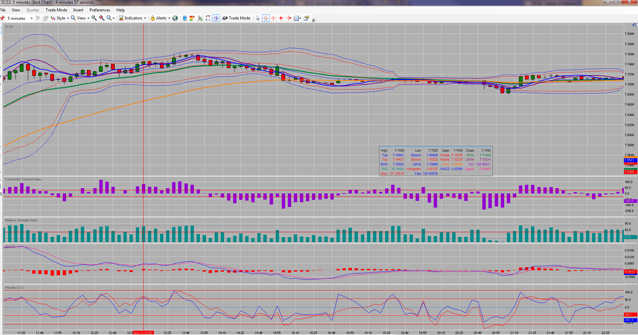638x335 pixels.
Task: Click the green globe refresh icon
Action: (175, 18)
